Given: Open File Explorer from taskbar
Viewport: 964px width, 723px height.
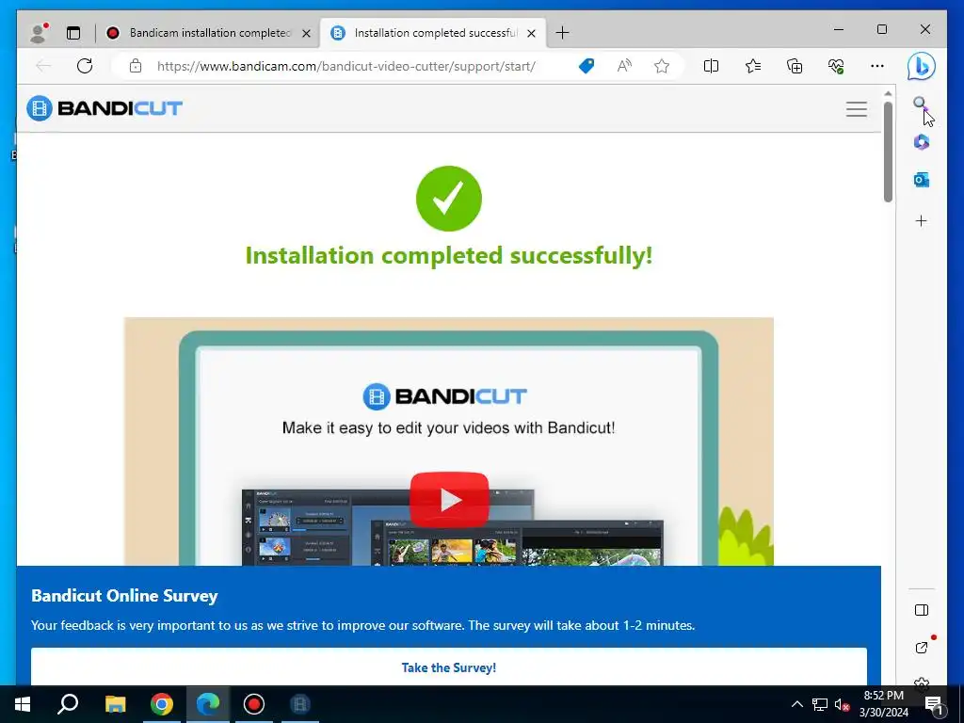Looking at the screenshot, I should tap(115, 704).
